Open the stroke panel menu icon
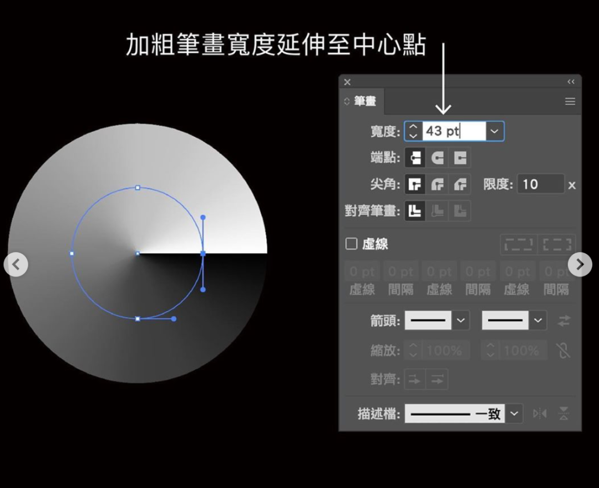599x488 pixels. [570, 102]
